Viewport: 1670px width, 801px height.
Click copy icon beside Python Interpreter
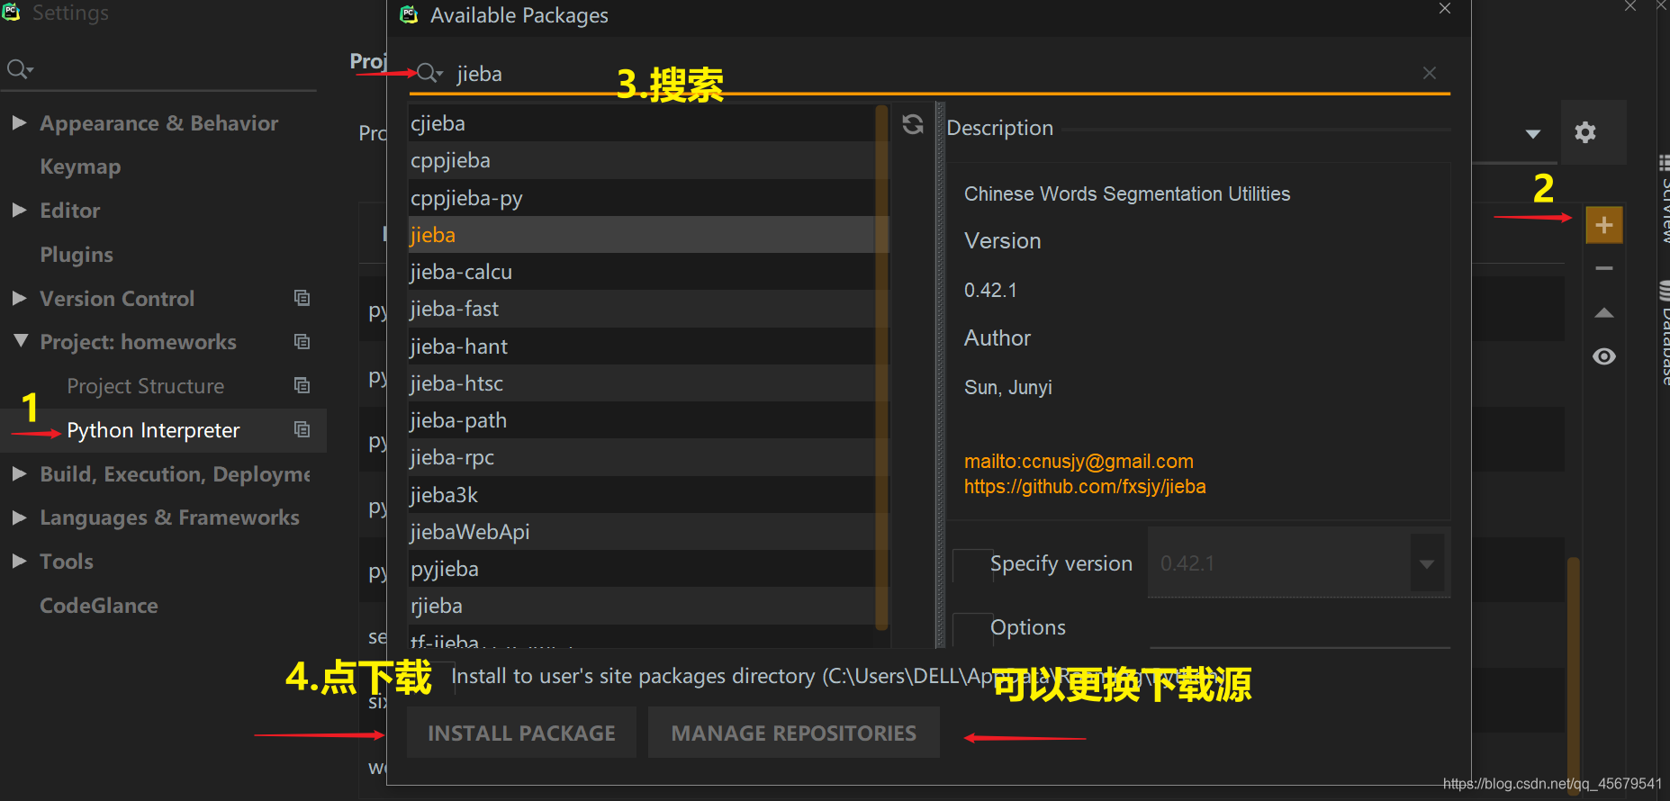[x=302, y=429]
